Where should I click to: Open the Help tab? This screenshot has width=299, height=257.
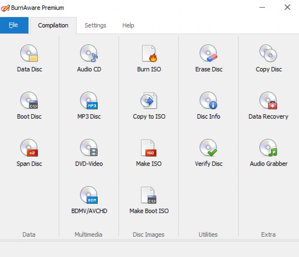click(x=128, y=25)
